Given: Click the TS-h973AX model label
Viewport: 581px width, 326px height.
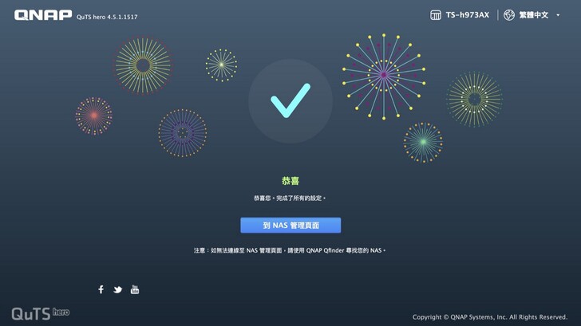Looking at the screenshot, I should click(467, 15).
